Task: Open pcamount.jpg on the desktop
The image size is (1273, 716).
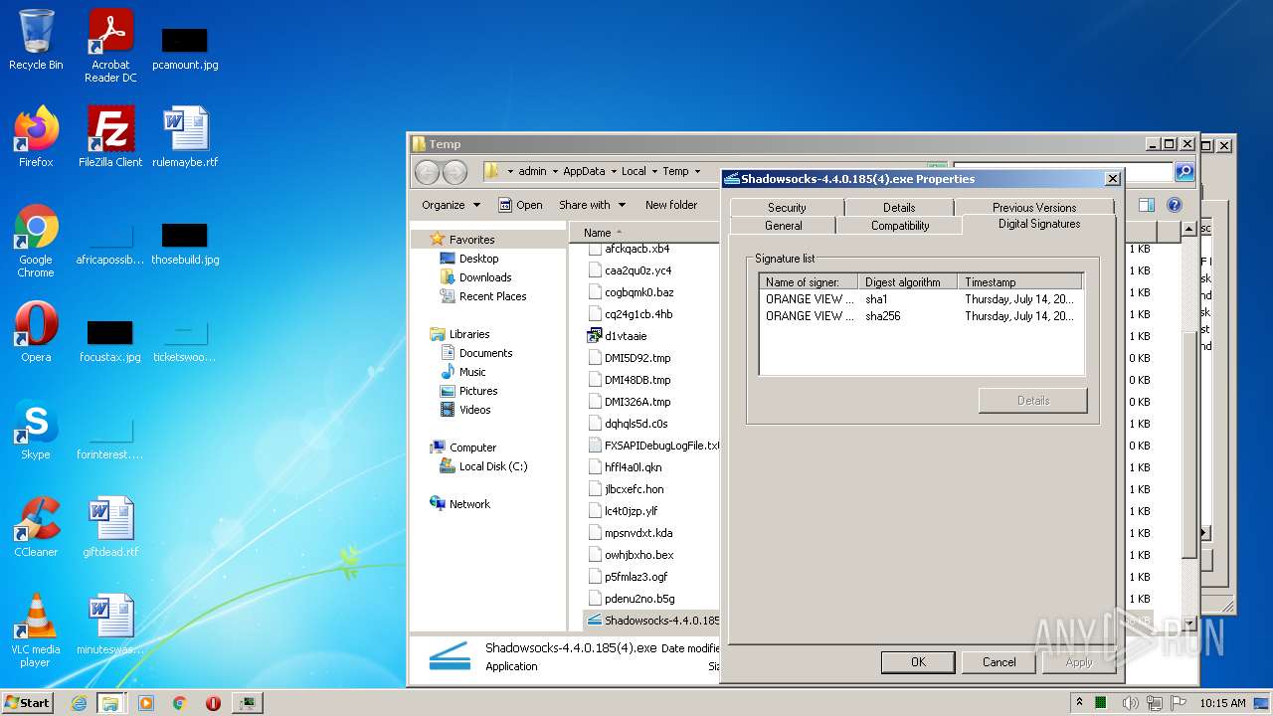Action: [x=185, y=46]
